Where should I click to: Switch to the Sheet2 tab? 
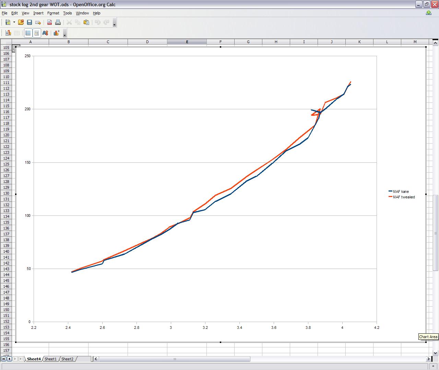point(67,359)
